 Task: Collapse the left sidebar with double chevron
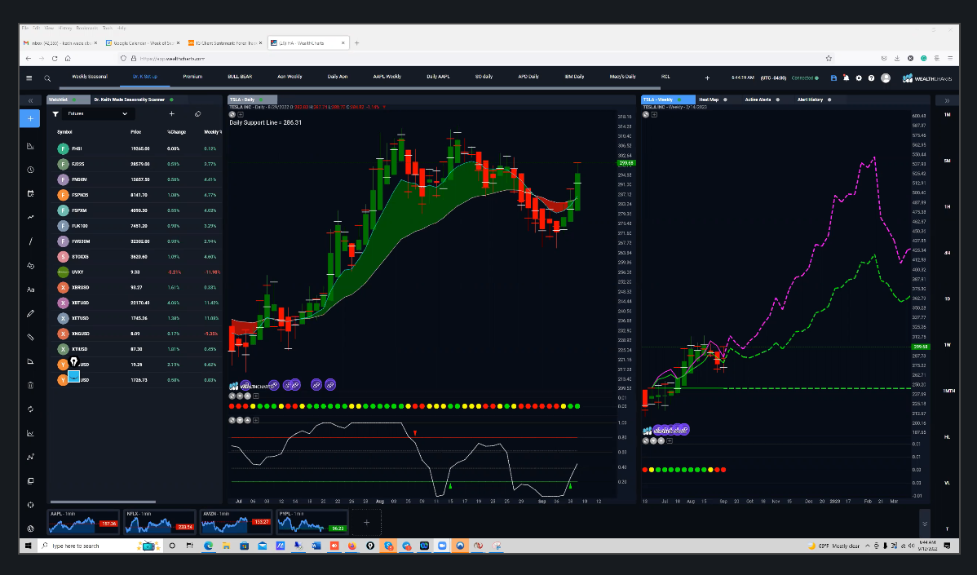pyautogui.click(x=30, y=100)
